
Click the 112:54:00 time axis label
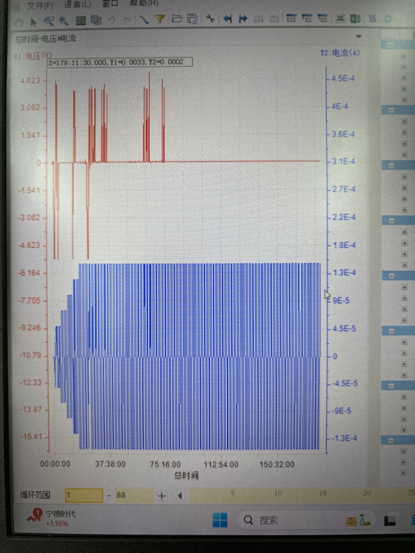221,465
